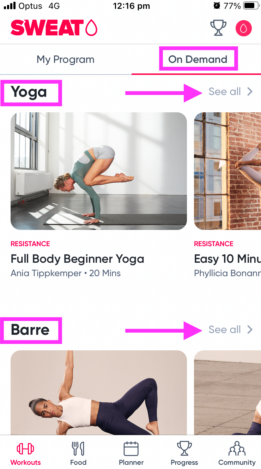This screenshot has width=261, height=469.
Task: Select the On Demand tab
Action: pos(198,59)
